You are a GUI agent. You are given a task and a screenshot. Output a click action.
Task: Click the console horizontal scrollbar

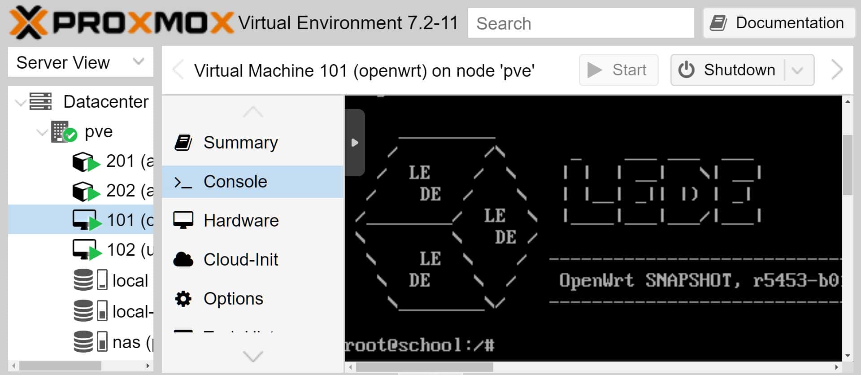pyautogui.click(x=424, y=367)
